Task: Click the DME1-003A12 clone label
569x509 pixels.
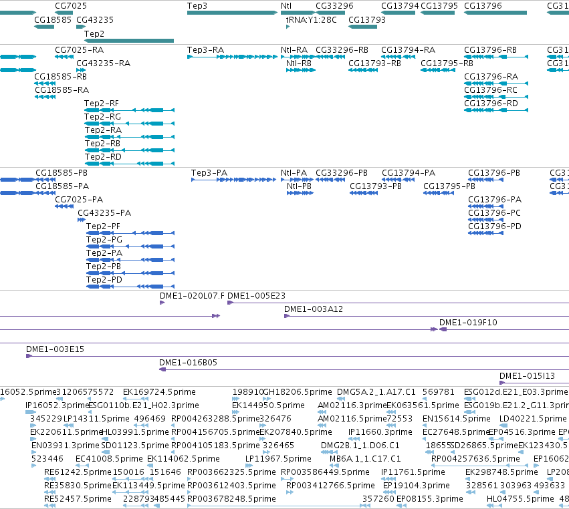Action: point(313,309)
